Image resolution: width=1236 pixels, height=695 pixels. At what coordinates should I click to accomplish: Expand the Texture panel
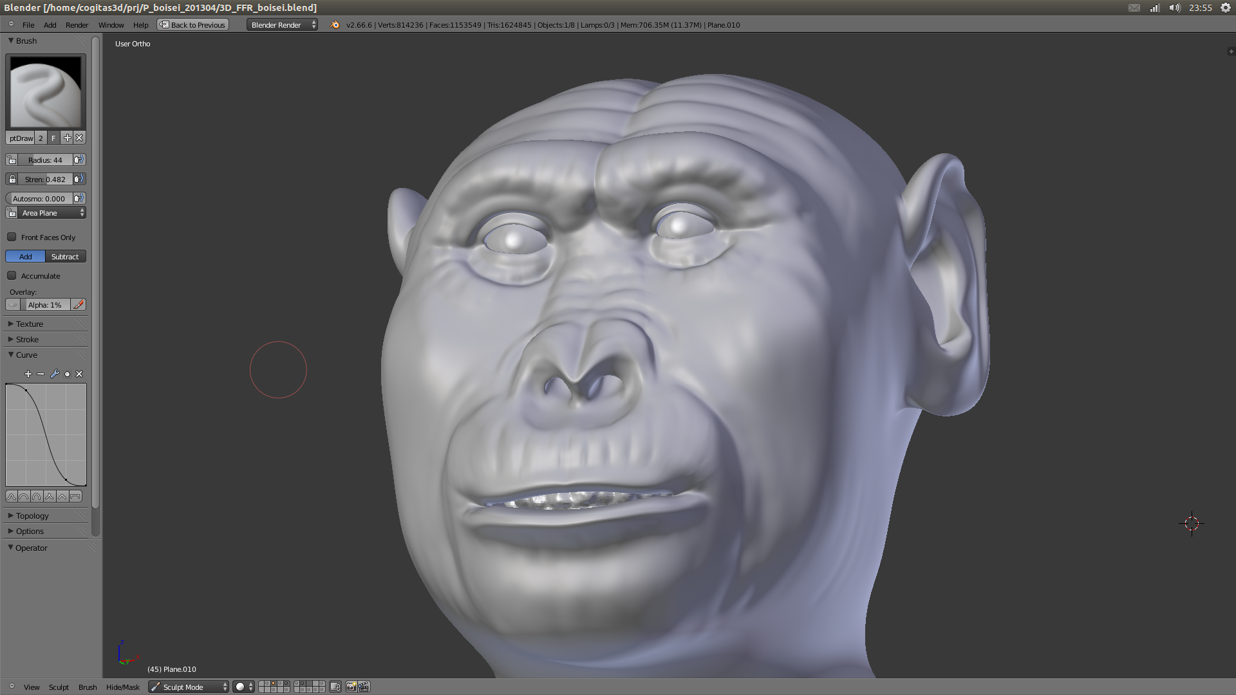pos(30,324)
